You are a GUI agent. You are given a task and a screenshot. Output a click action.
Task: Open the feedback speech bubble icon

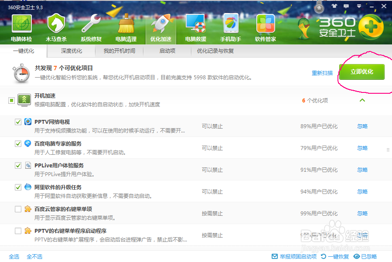tap(346, 6)
